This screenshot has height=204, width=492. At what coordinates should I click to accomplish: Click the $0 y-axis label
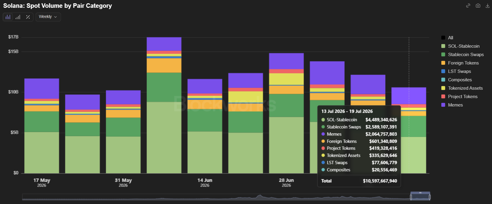coord(16,173)
